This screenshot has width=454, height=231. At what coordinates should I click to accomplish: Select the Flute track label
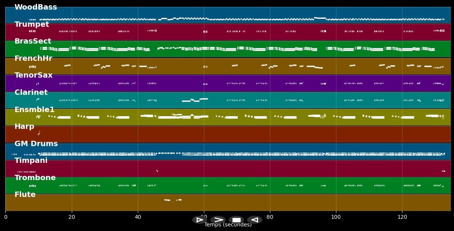25,195
